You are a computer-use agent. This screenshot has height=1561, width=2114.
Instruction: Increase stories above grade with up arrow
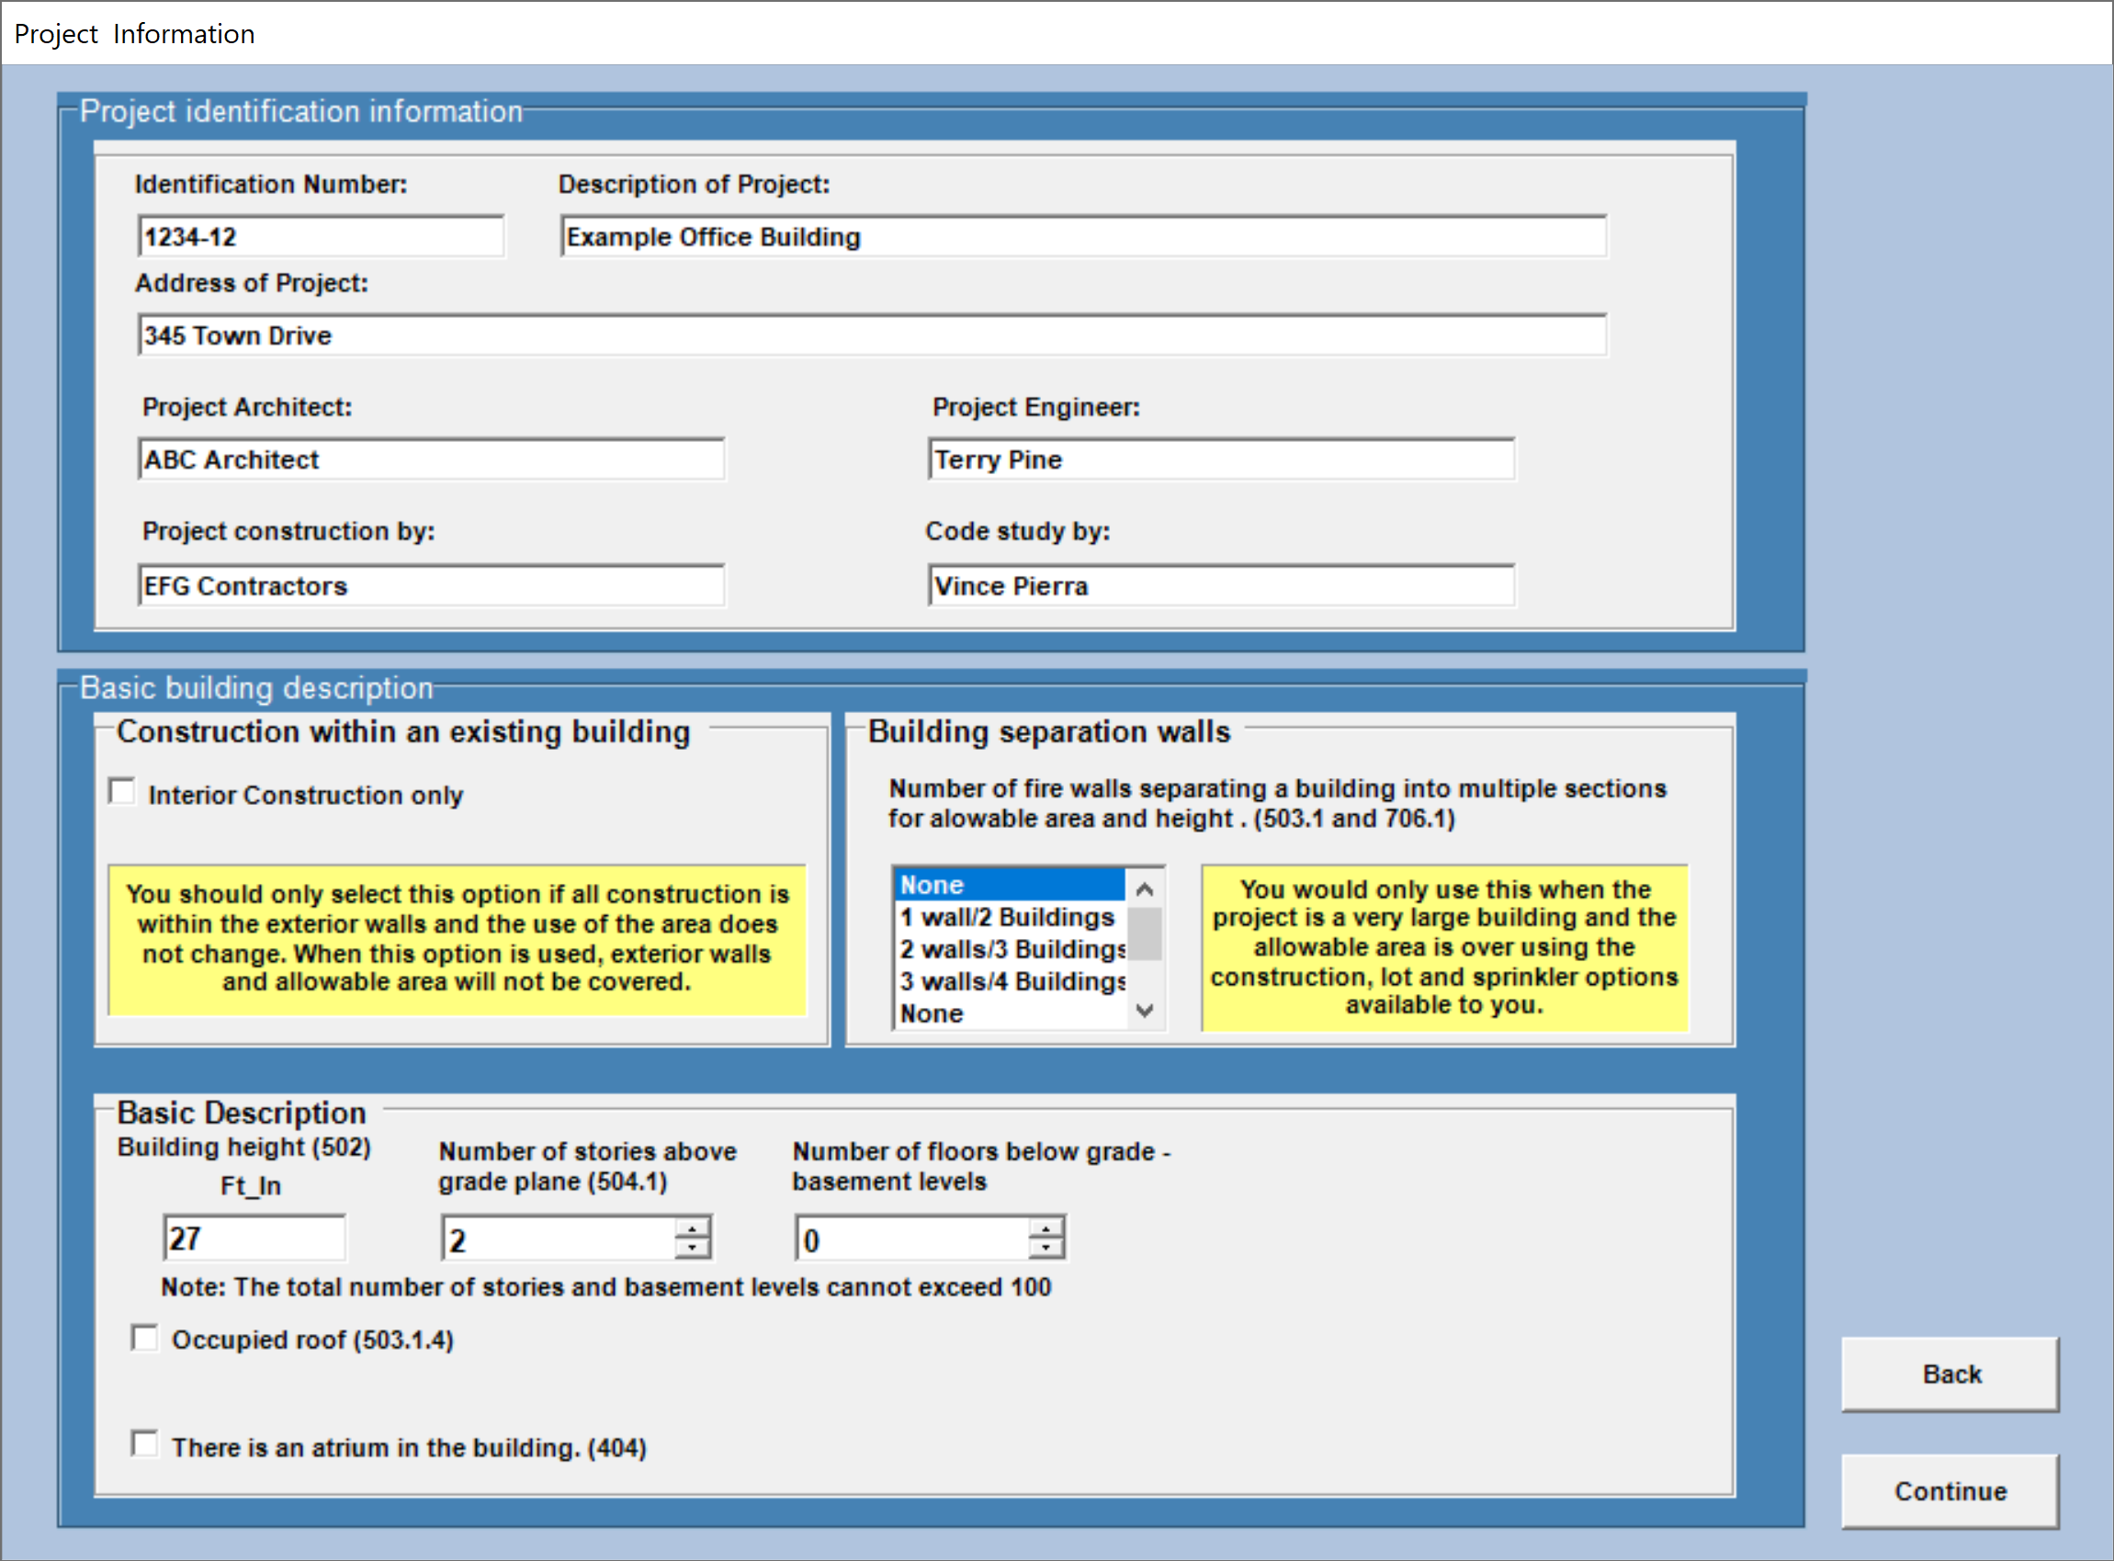click(x=691, y=1227)
